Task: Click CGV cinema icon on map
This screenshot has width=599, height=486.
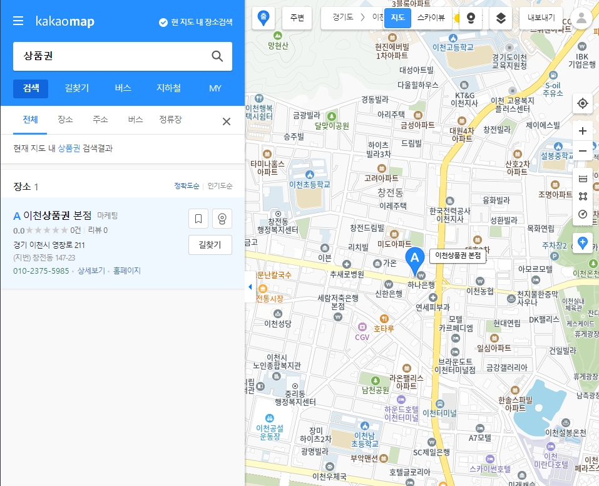Action: pyautogui.click(x=362, y=328)
